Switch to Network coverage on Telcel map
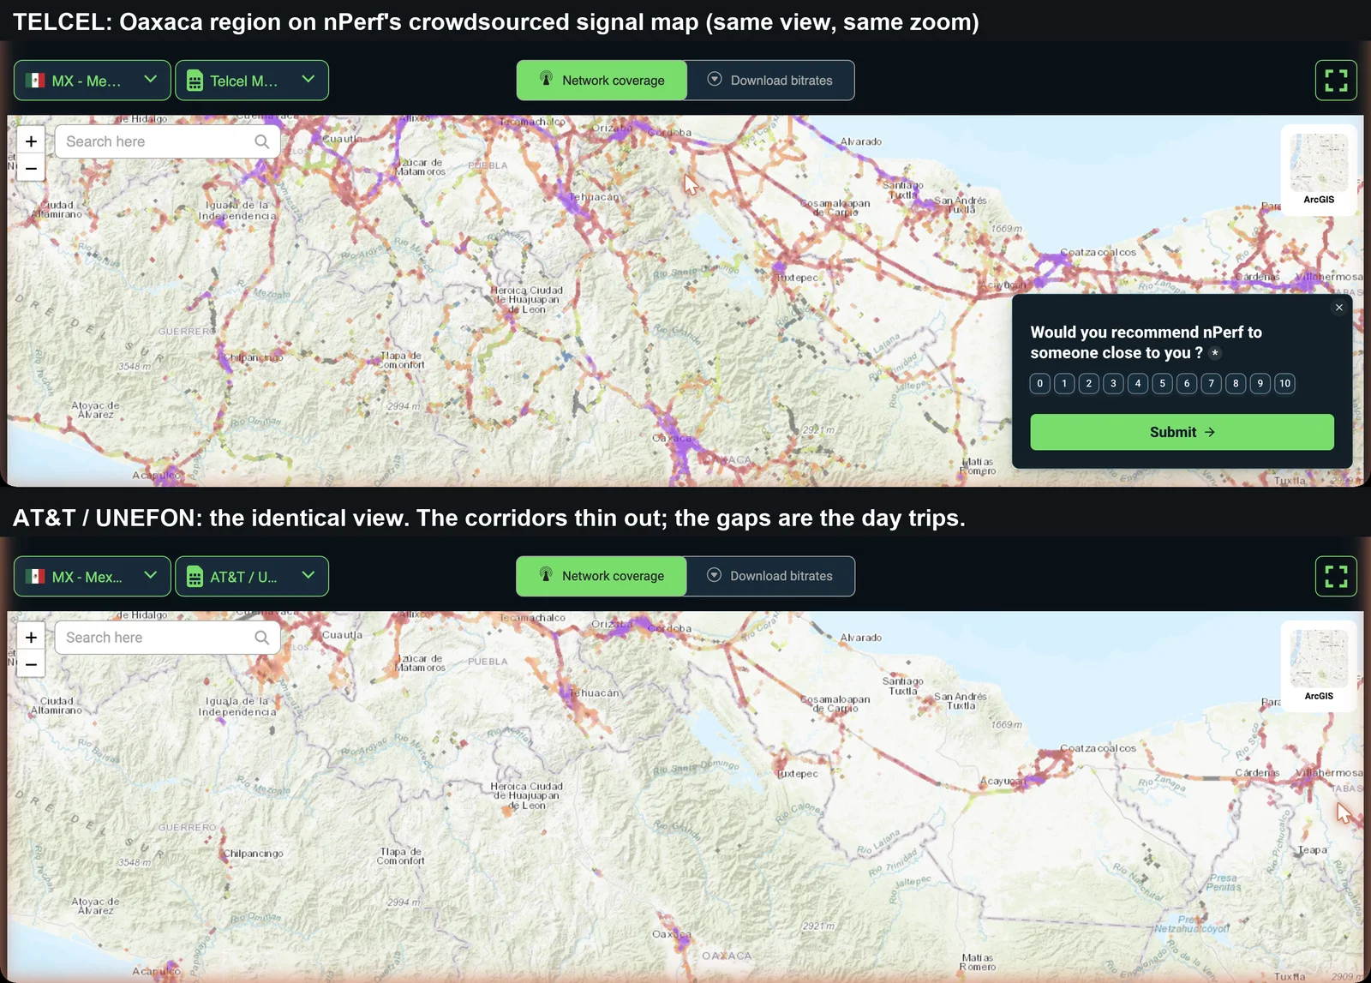 click(x=602, y=81)
